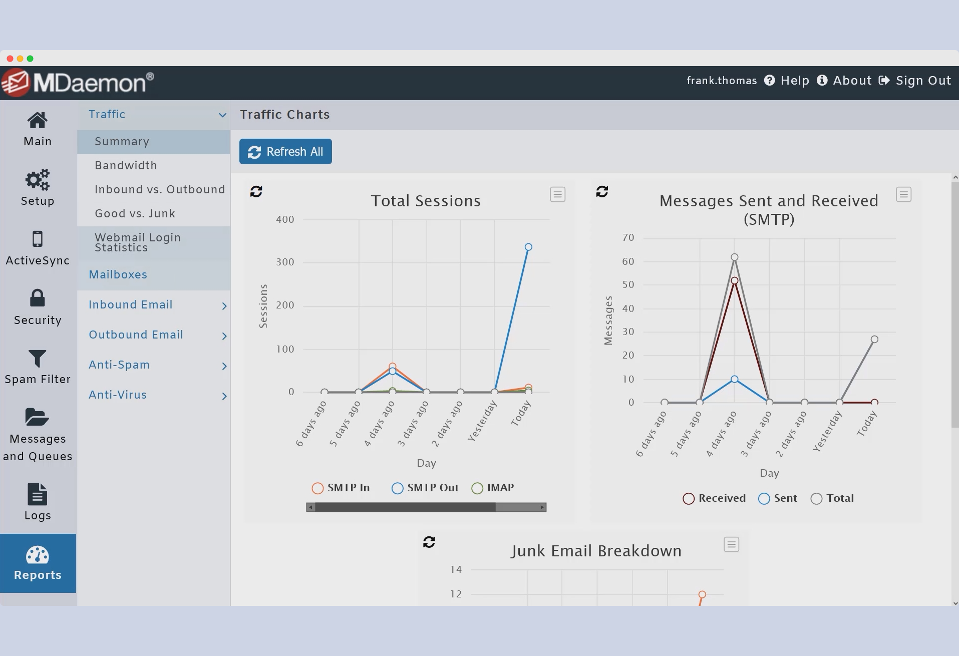Open the ActiveSync phone section
959x656 pixels.
[38, 248]
